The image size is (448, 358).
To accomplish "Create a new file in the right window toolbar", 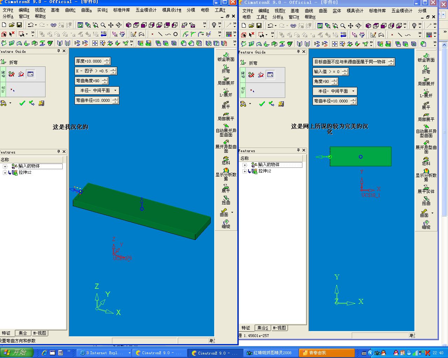I will tap(244, 26).
